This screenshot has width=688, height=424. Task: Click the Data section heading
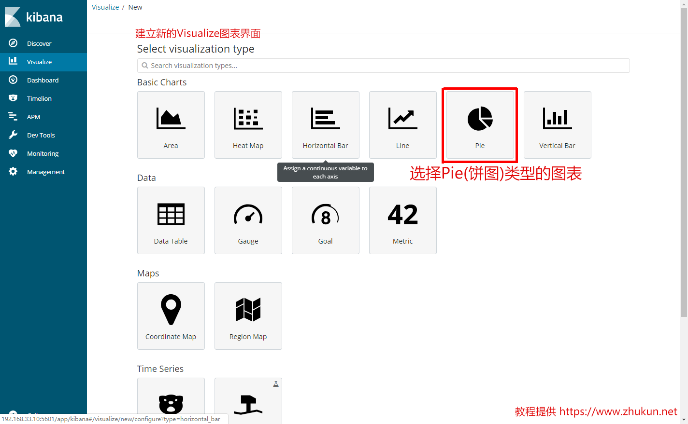(146, 178)
